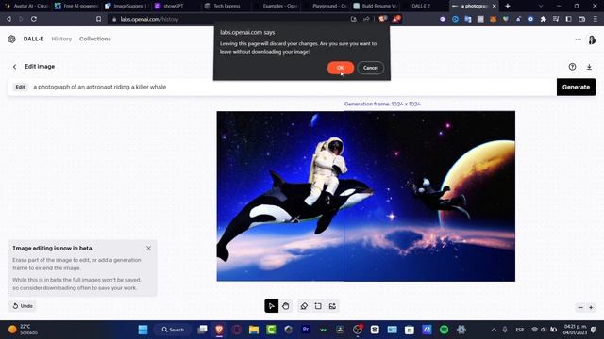Bookmark this page icon

point(98,19)
